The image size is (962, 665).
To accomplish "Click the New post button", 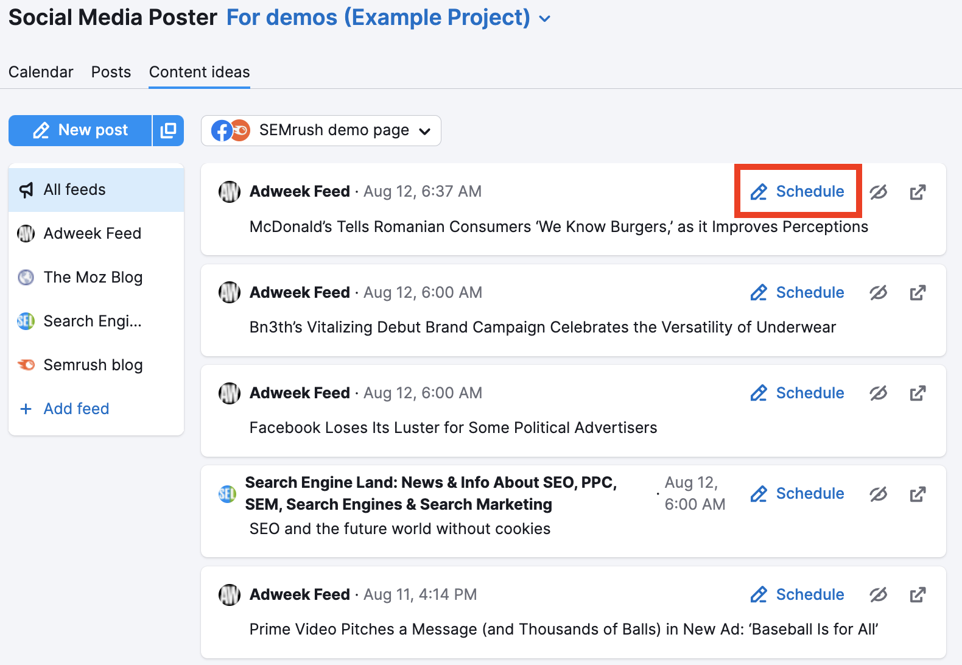I will point(80,130).
